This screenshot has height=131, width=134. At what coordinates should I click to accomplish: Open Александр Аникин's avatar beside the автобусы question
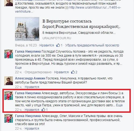[x=9, y=81]
